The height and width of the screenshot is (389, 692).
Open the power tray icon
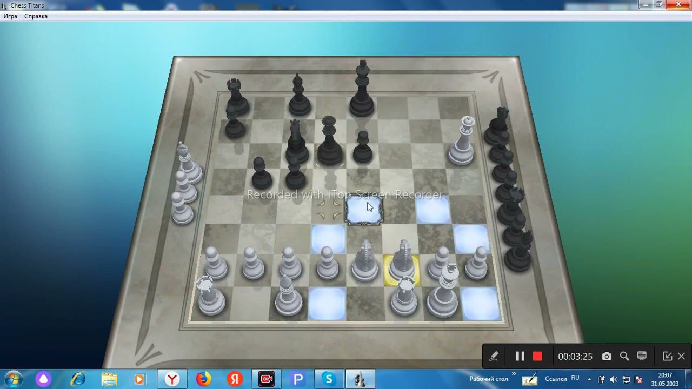click(x=602, y=379)
